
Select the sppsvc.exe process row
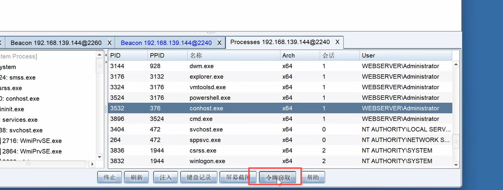[x=280, y=140]
